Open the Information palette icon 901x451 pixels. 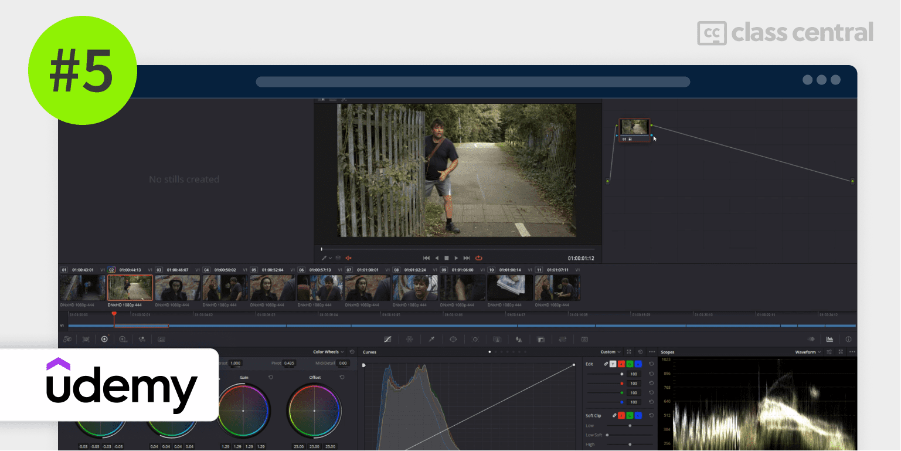[x=848, y=339]
